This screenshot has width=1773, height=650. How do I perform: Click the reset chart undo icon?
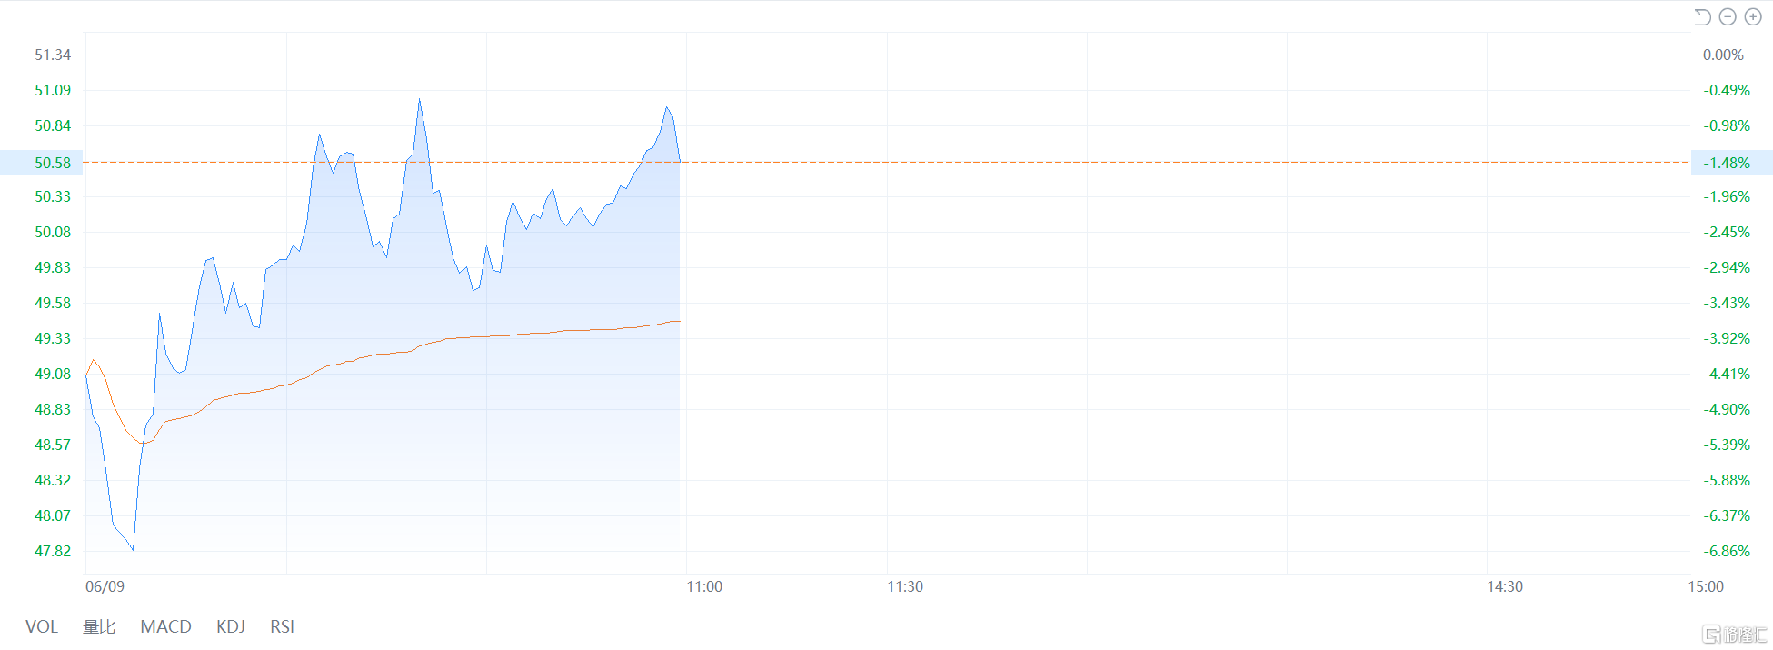tap(1702, 16)
